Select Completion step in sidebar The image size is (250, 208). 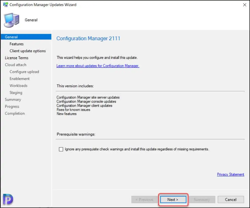pyautogui.click(x=15, y=114)
